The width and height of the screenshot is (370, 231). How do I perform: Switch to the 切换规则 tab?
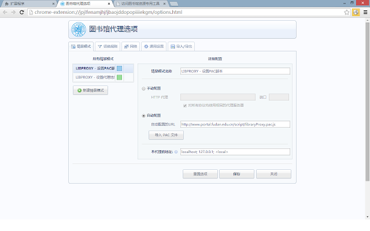click(x=108, y=46)
